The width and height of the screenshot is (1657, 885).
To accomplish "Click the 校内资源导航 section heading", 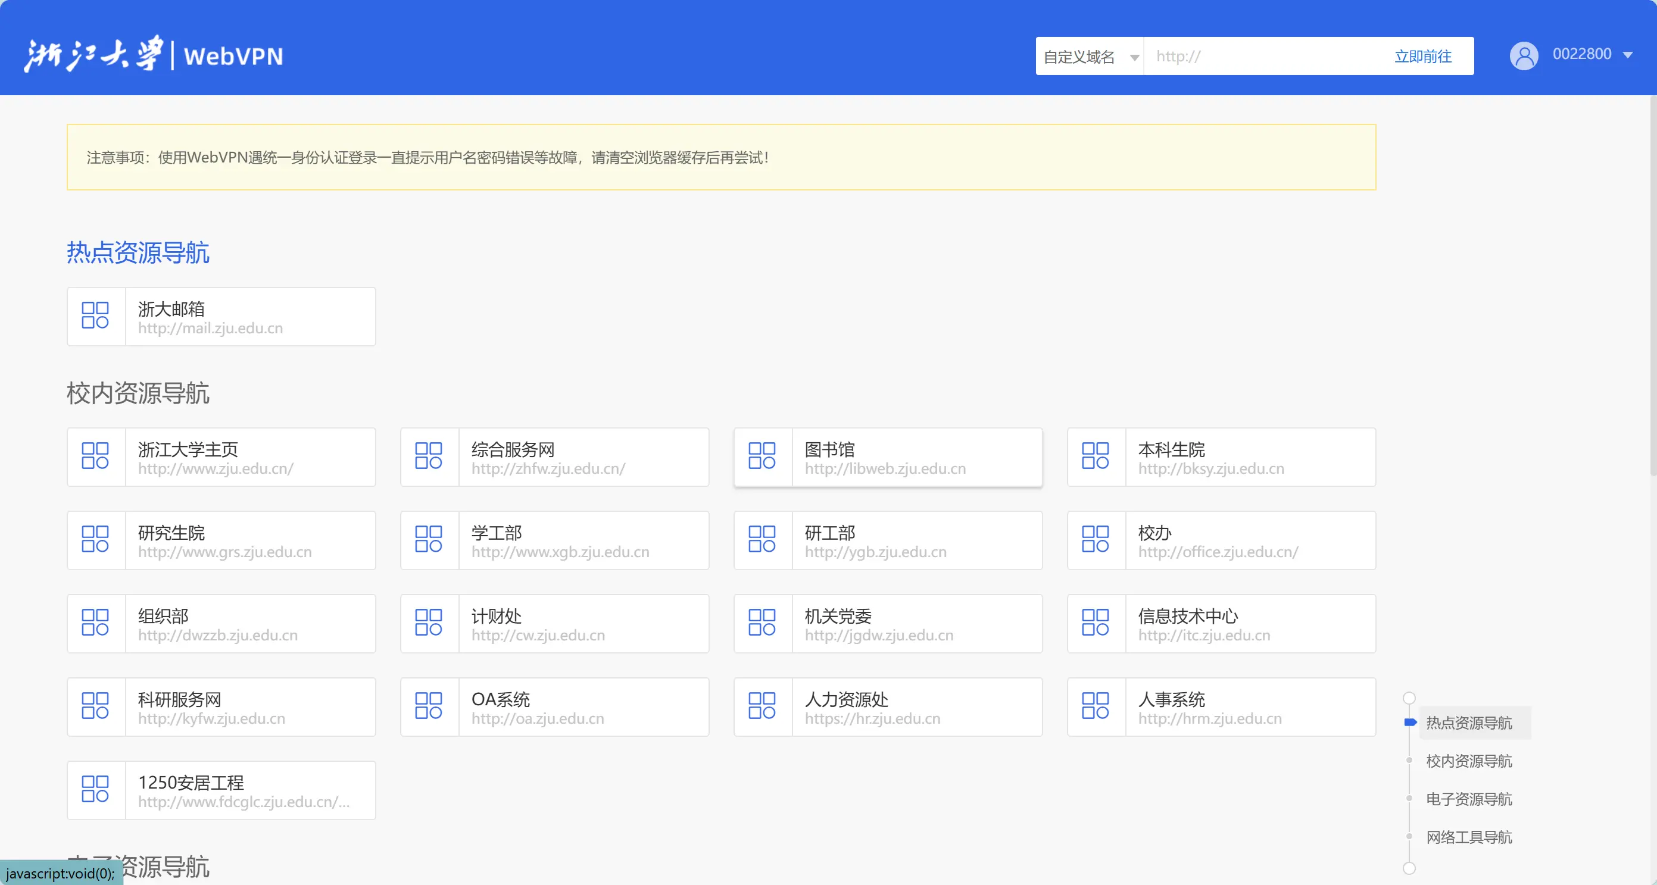I will click(138, 392).
